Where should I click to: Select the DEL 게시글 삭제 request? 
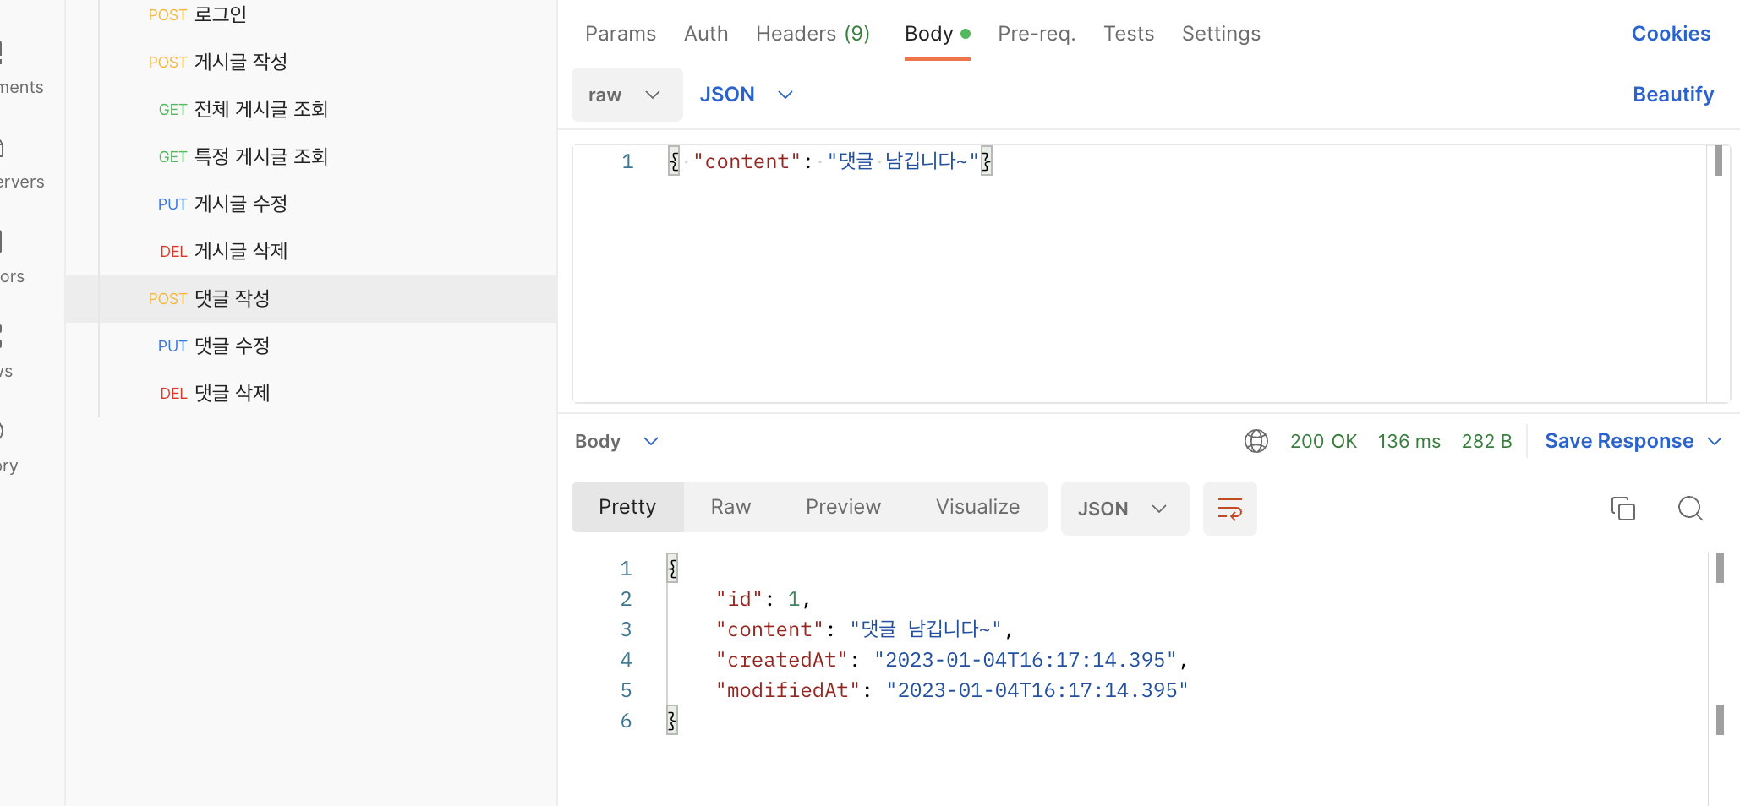(x=224, y=251)
